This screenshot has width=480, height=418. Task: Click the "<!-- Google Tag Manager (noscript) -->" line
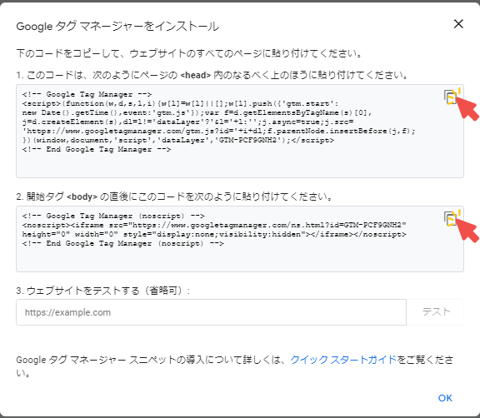113,216
